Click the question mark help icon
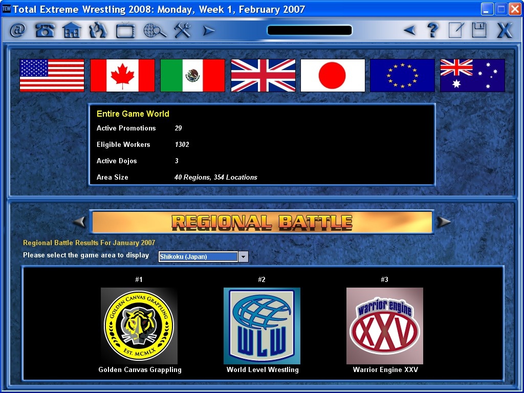 tap(433, 30)
